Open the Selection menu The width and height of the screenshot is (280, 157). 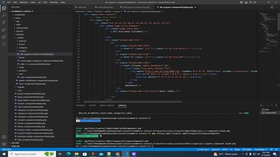pyautogui.click(x=24, y=2)
